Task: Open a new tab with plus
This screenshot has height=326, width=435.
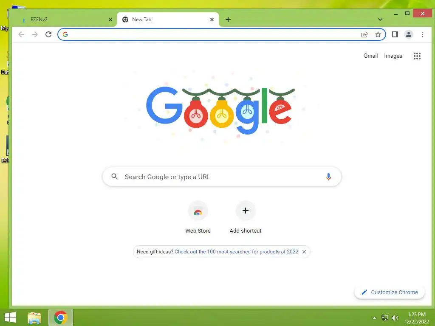Action: (x=228, y=20)
